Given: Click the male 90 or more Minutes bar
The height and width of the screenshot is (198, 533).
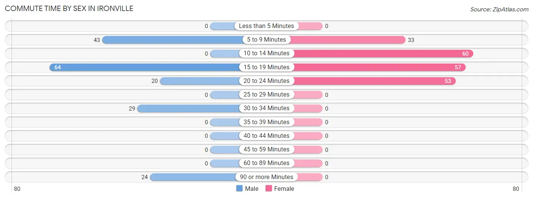Looking at the screenshot, I should [193, 177].
